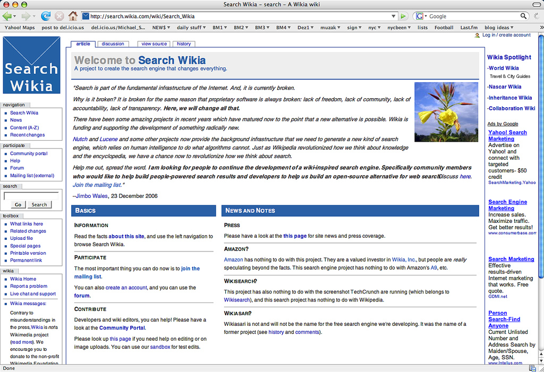Click Log in / create account link
Viewport: 544px width, 372px height.
coord(506,35)
